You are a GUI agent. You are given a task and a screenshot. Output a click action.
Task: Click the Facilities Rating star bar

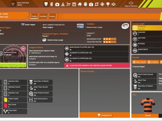[110, 42]
